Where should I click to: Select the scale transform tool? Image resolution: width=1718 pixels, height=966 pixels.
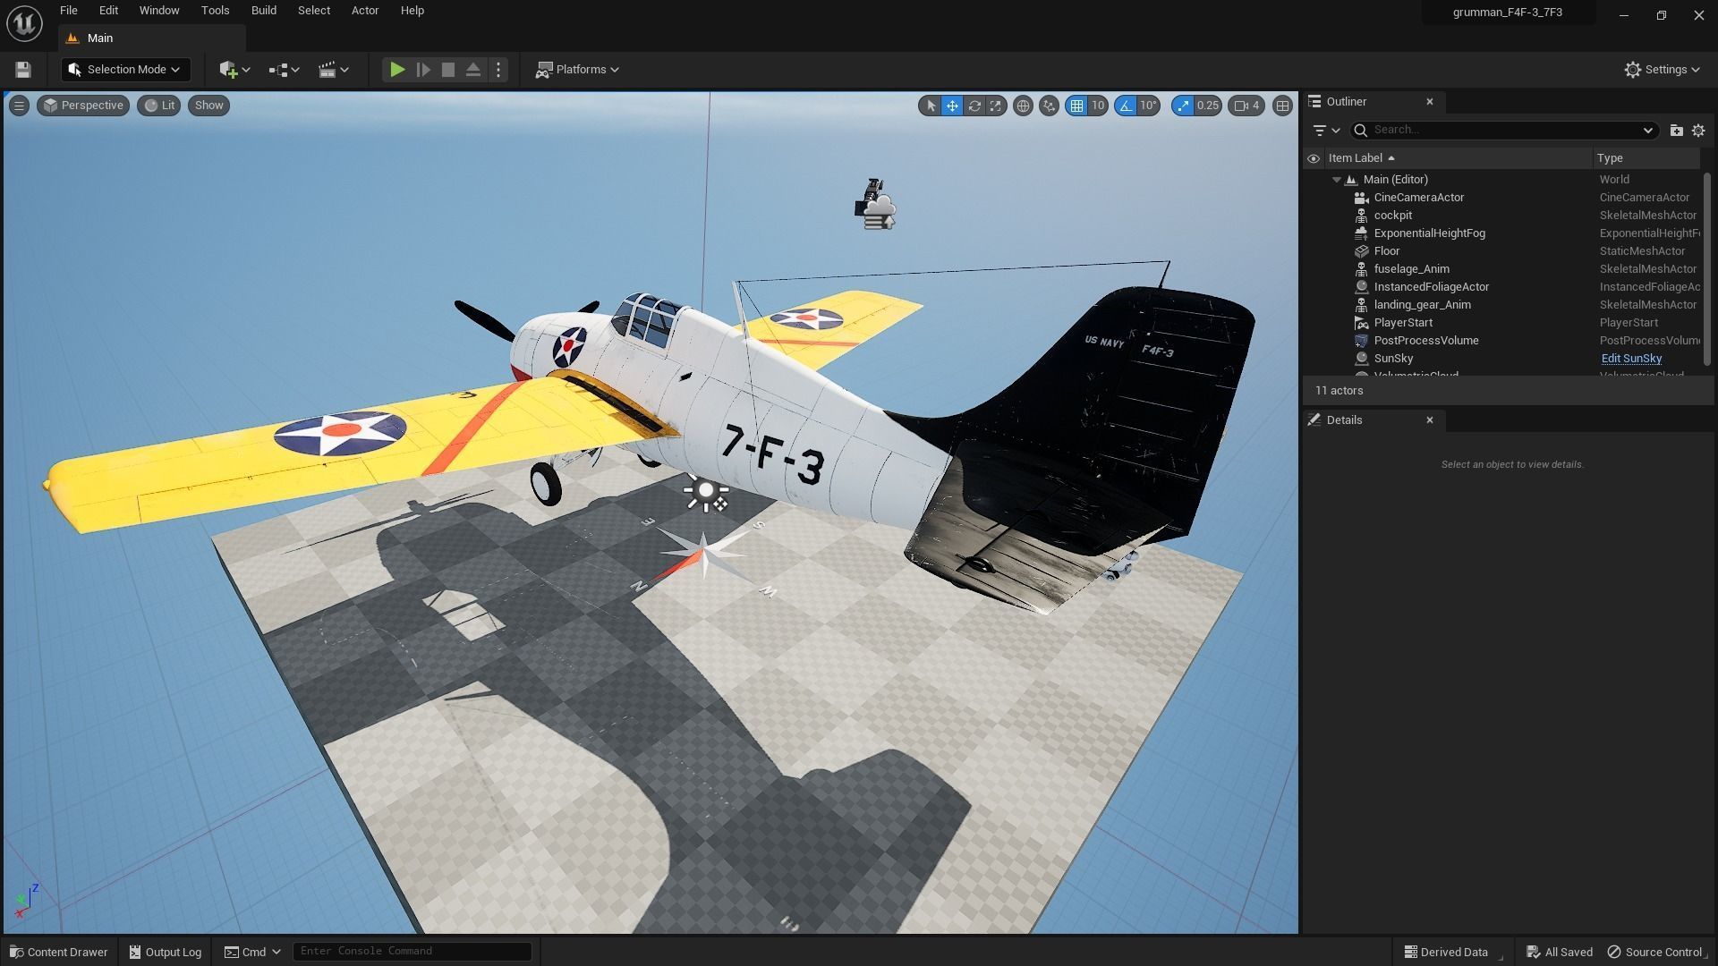pos(995,106)
